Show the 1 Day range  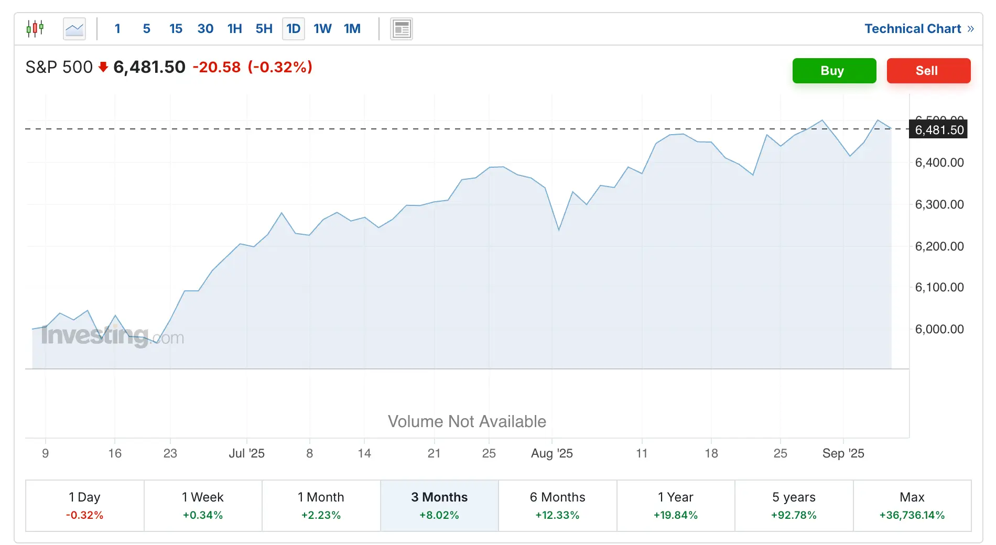[x=85, y=506]
